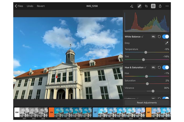Reset Hue & Saturation adjustments
184x122 pixels.
tap(159, 68)
